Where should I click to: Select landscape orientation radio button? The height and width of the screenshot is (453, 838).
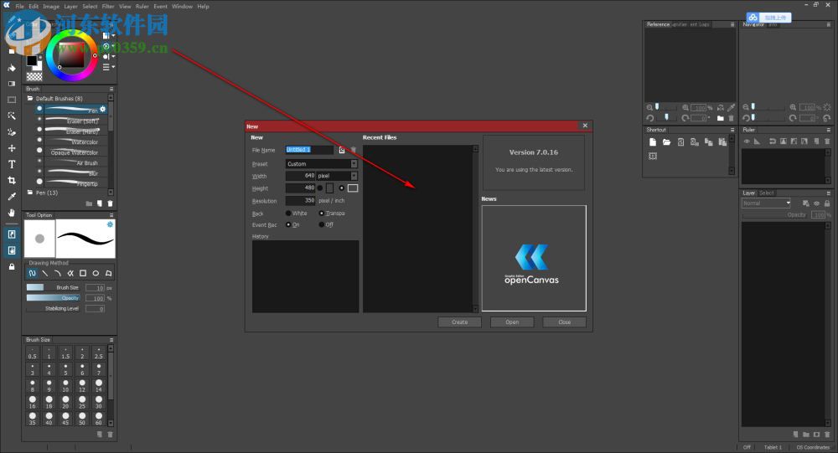coord(342,188)
